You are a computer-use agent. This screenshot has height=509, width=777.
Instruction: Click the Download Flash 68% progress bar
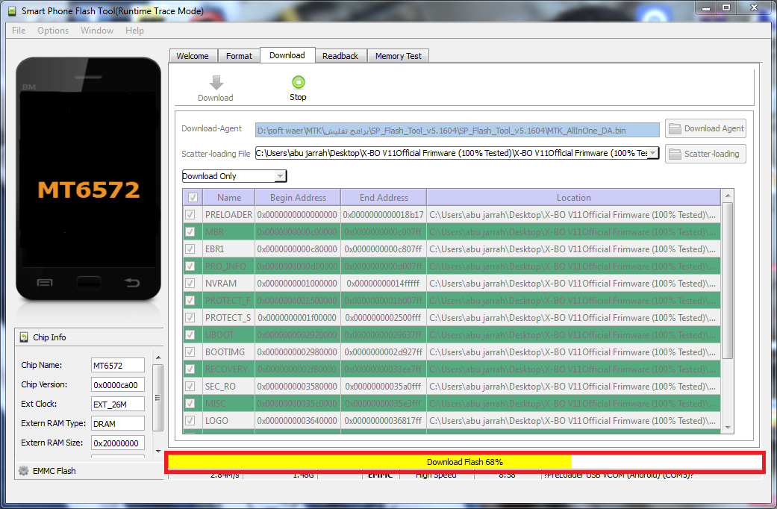click(465, 462)
